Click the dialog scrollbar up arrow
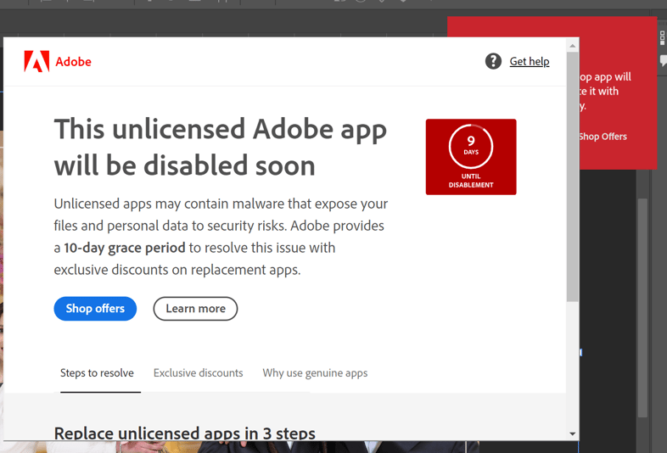 point(572,46)
